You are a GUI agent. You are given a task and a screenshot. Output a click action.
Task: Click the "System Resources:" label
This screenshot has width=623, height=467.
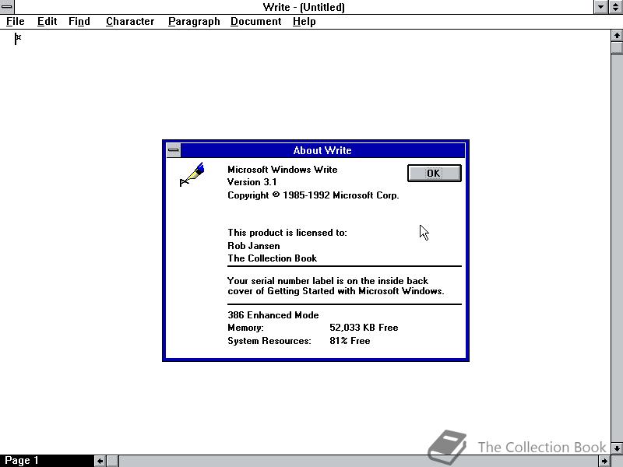269,341
